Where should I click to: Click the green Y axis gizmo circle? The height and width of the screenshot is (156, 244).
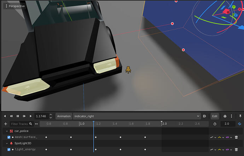(234, 7)
